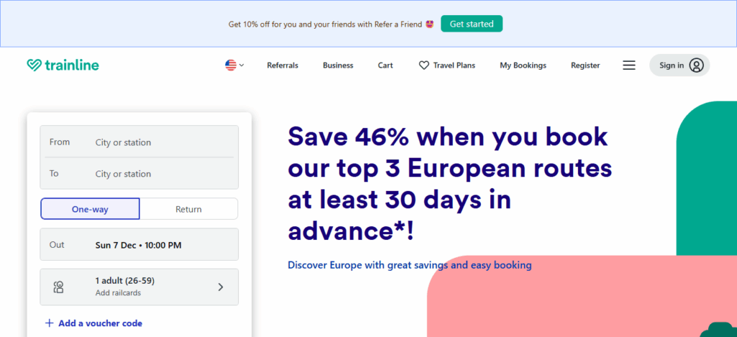Open the outbound date picker

140,245
